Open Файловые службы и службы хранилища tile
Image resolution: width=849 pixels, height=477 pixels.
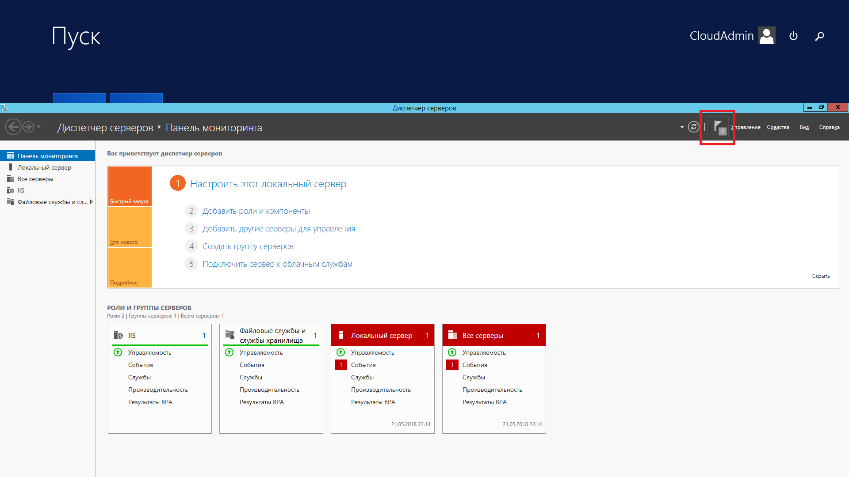click(x=272, y=335)
